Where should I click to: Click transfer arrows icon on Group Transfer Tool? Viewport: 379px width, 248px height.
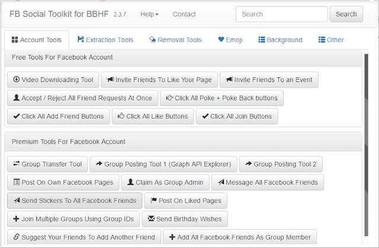click(x=16, y=164)
